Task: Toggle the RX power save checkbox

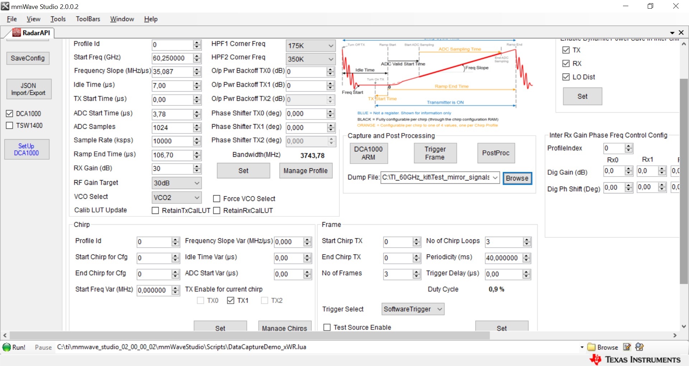Action: (x=566, y=64)
